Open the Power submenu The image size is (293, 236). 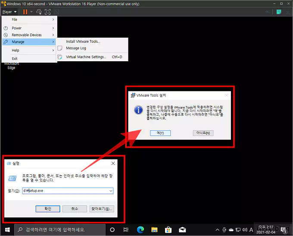pos(29,28)
